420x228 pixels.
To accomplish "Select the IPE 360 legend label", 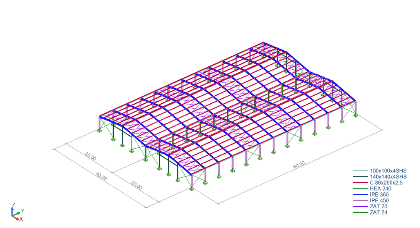I will pyautogui.click(x=379, y=194).
